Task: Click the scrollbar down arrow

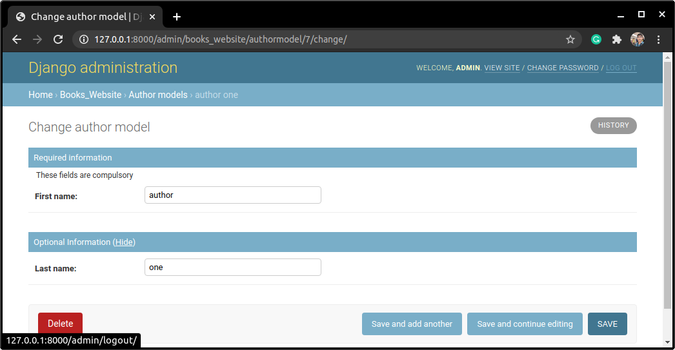Action: tap(668, 343)
